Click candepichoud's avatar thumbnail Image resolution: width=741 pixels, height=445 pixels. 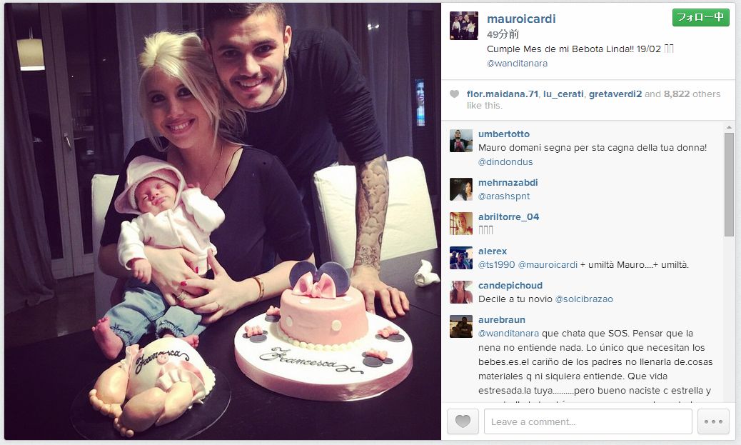[x=460, y=292]
